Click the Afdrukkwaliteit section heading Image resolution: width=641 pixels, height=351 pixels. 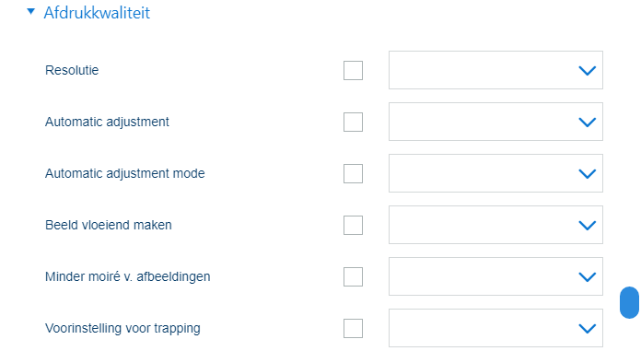click(97, 13)
